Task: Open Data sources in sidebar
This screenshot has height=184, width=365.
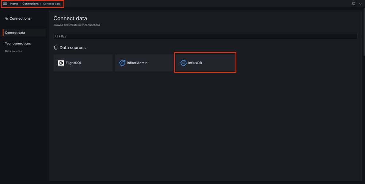Action: click(x=13, y=51)
